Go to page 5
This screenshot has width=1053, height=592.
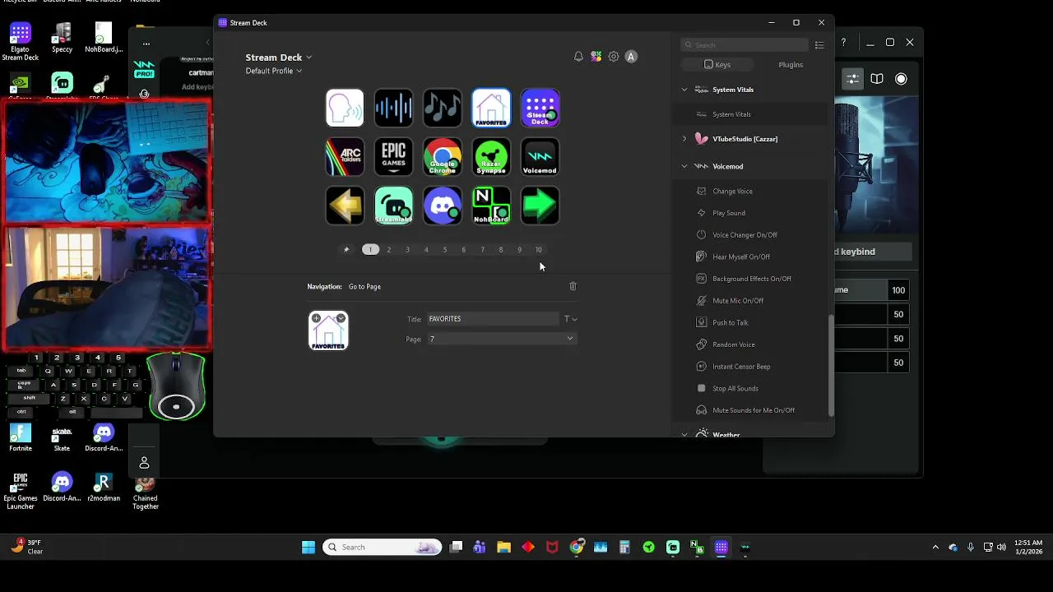point(445,250)
